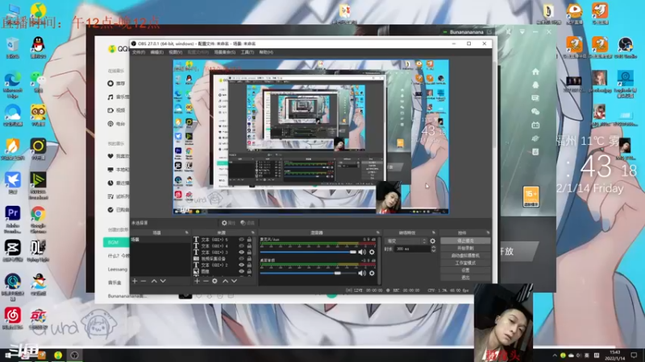Toggle visibility of 图像 source
The height and width of the screenshot is (362, 645).
click(x=241, y=271)
